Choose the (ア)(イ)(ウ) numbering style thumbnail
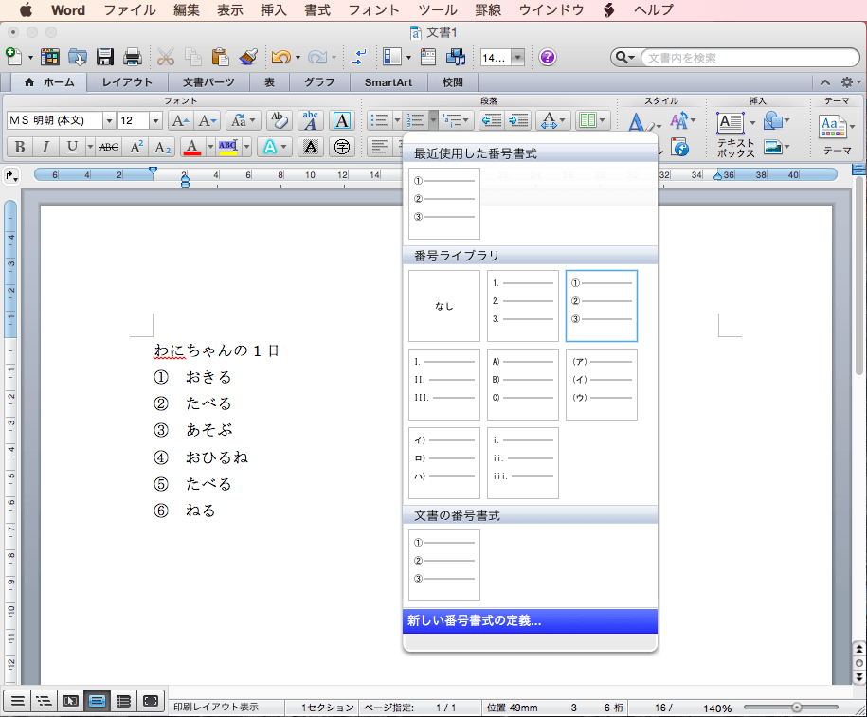Image resolution: width=867 pixels, height=717 pixels. pyautogui.click(x=601, y=385)
